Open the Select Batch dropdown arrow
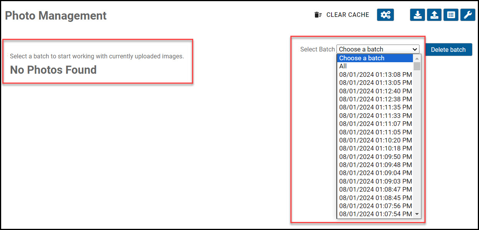 coord(416,49)
